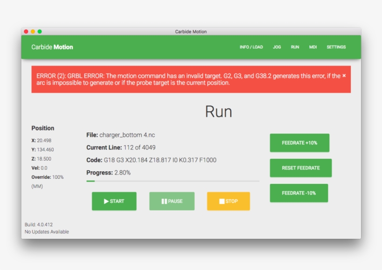This screenshot has height=270, width=382.
Task: Minimize window with yellow title button
Action: pos(33,31)
